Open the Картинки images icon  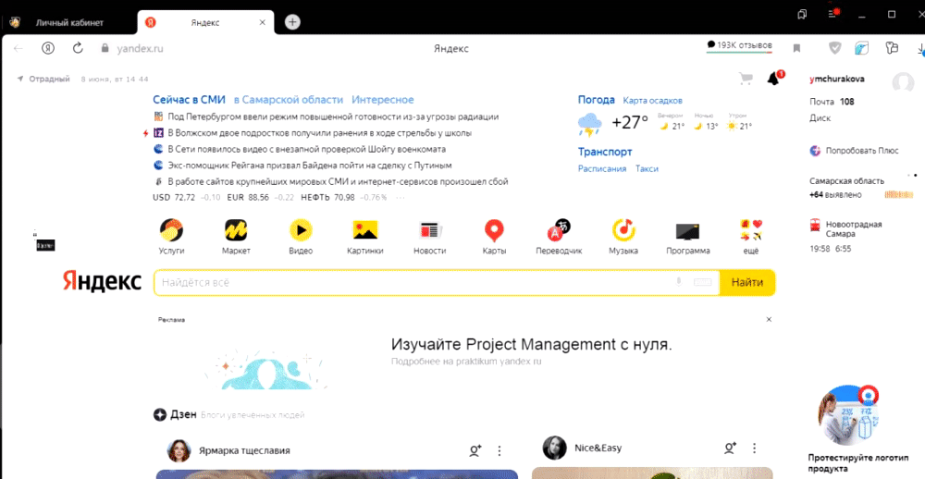click(365, 230)
